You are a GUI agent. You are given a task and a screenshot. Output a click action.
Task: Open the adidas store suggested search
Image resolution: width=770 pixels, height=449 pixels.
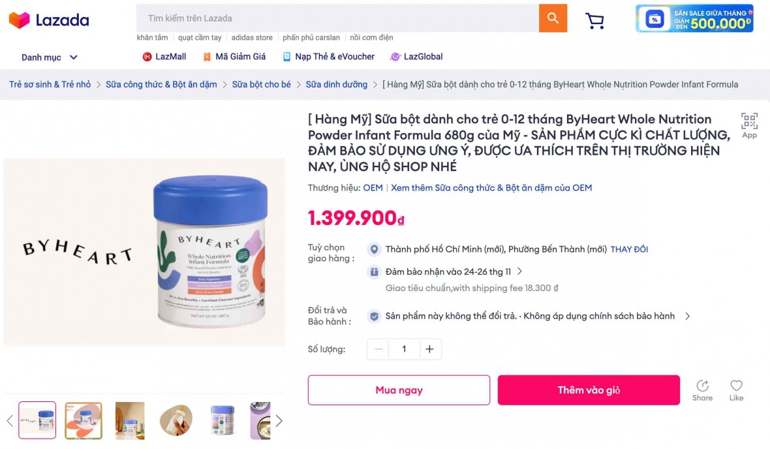pos(252,37)
